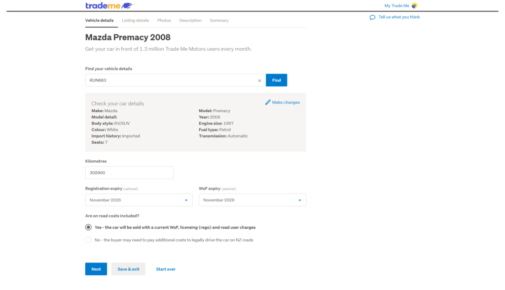This screenshot has width=505, height=290.
Task: Click the Model: Premacy detail text
Action: tap(215, 111)
